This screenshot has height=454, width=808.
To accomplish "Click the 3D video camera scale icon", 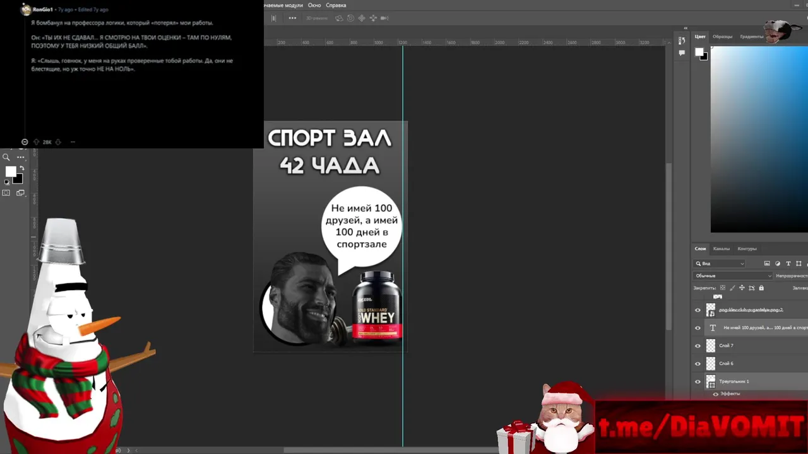I will point(384,18).
